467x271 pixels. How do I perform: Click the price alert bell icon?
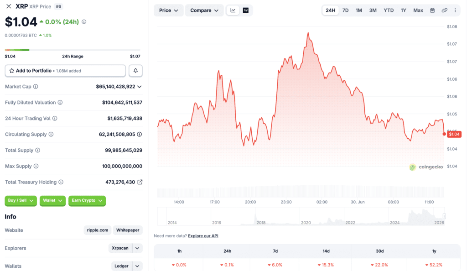135,71
